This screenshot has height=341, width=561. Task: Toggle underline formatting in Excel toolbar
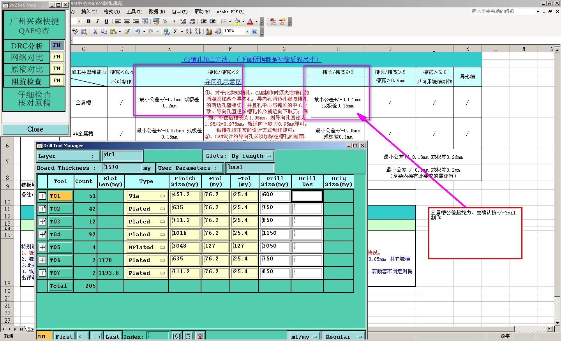(106, 21)
